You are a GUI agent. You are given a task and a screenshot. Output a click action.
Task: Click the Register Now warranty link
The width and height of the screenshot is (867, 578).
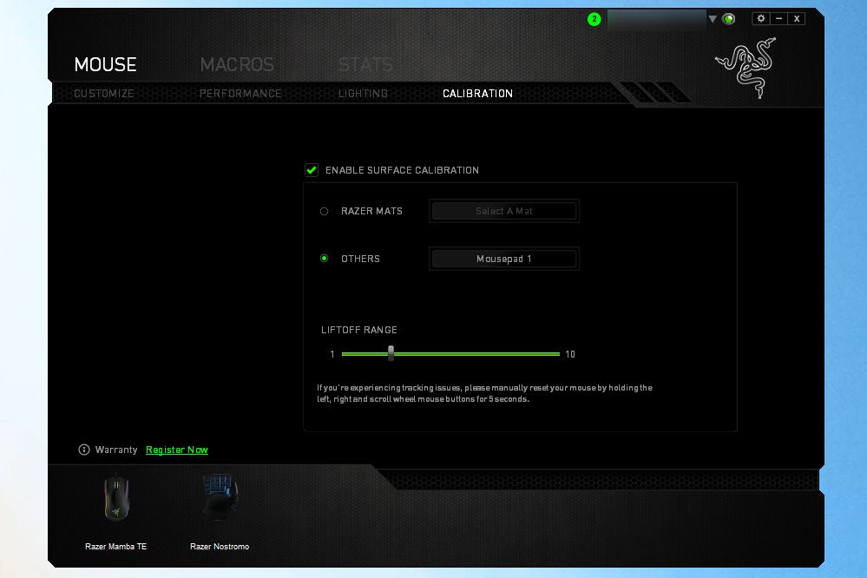(x=177, y=450)
